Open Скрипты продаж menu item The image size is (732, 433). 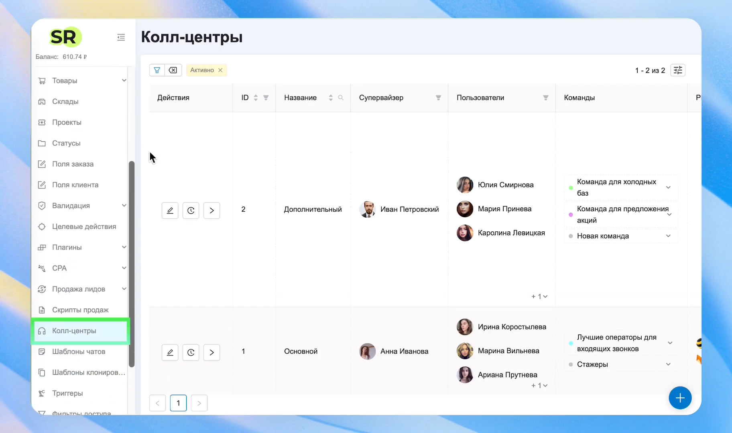pyautogui.click(x=80, y=310)
